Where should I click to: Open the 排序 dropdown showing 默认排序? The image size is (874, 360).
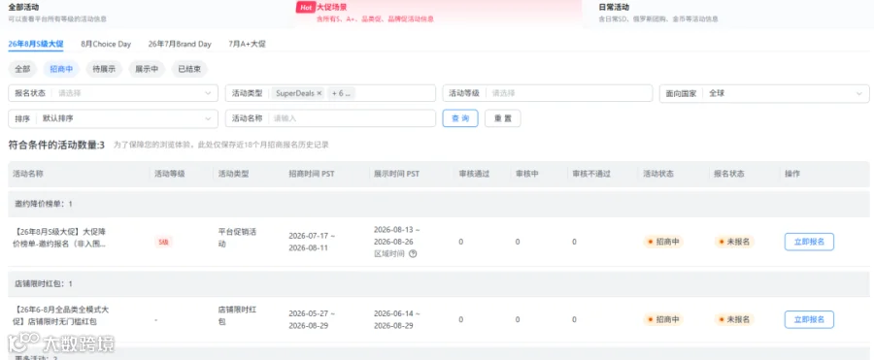(114, 118)
